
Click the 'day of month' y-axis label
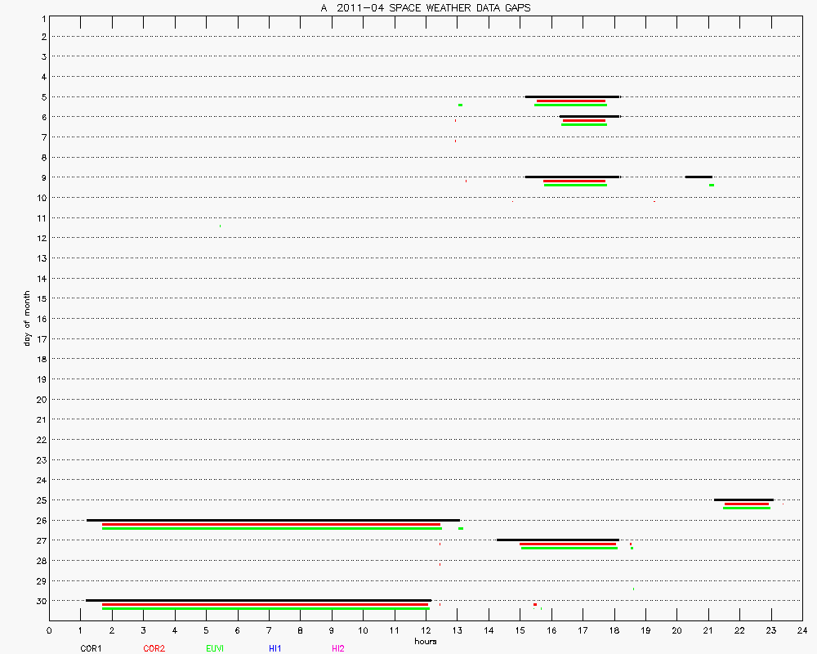coord(27,318)
